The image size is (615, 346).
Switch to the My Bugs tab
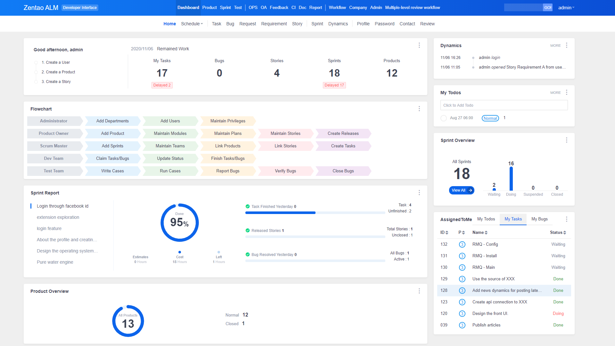(x=539, y=219)
